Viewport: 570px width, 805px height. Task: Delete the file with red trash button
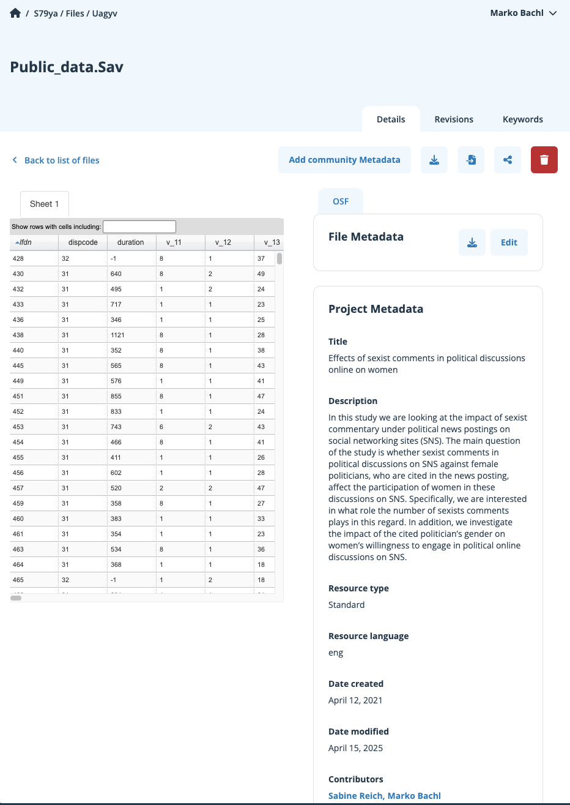[x=544, y=160]
